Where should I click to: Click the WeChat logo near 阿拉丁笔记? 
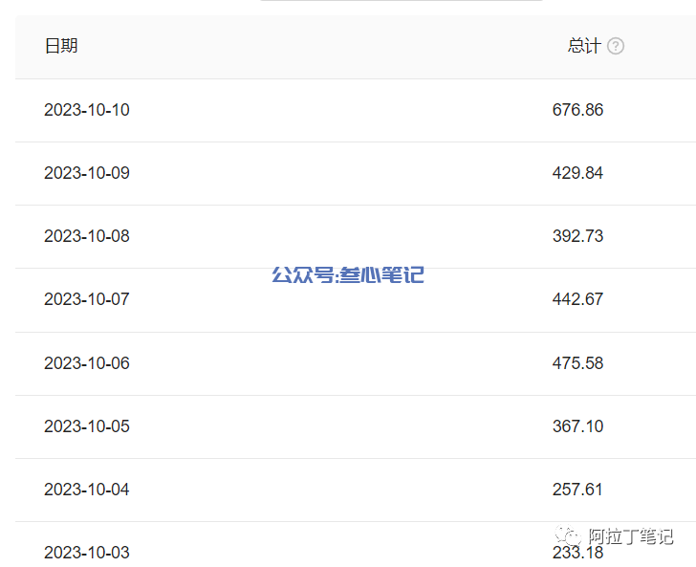coord(567,535)
